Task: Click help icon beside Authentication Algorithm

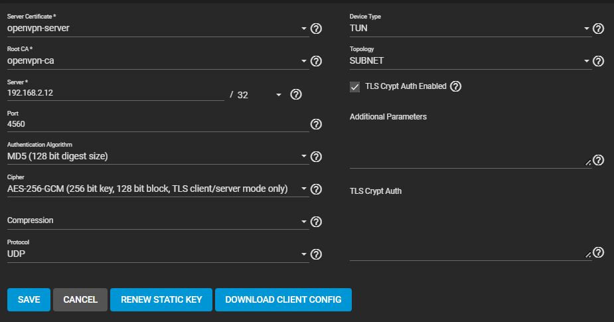Action: coord(317,157)
